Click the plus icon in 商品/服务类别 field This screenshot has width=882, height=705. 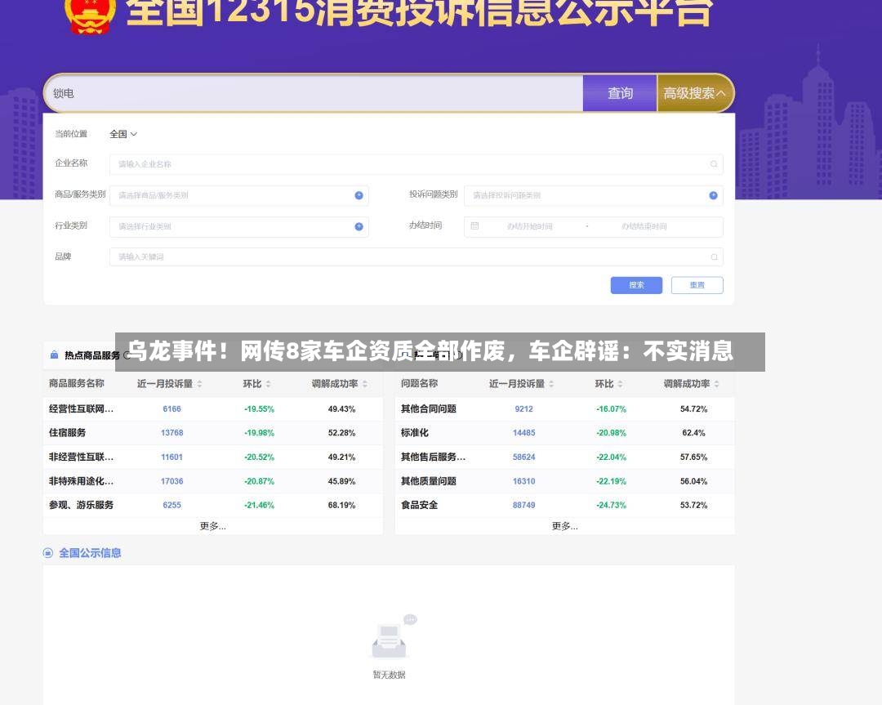click(x=359, y=195)
